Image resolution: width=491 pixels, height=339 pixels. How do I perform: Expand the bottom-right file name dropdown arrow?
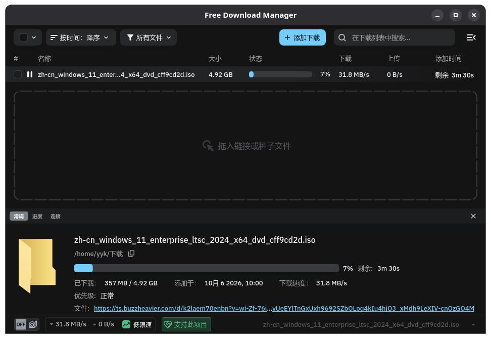pyautogui.click(x=473, y=324)
